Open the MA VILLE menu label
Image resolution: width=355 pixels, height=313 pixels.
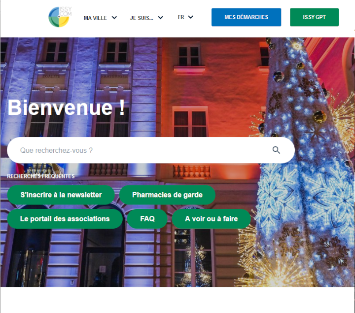[x=95, y=18]
